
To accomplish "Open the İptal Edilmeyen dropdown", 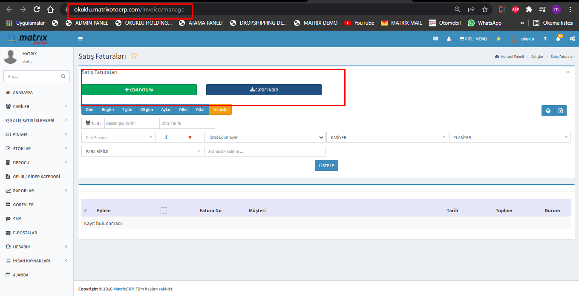I will point(265,137).
